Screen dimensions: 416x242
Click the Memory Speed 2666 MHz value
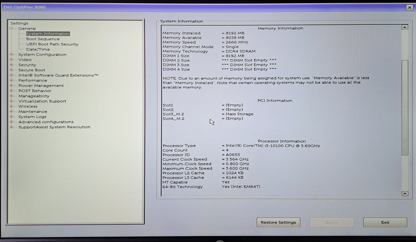click(x=235, y=42)
